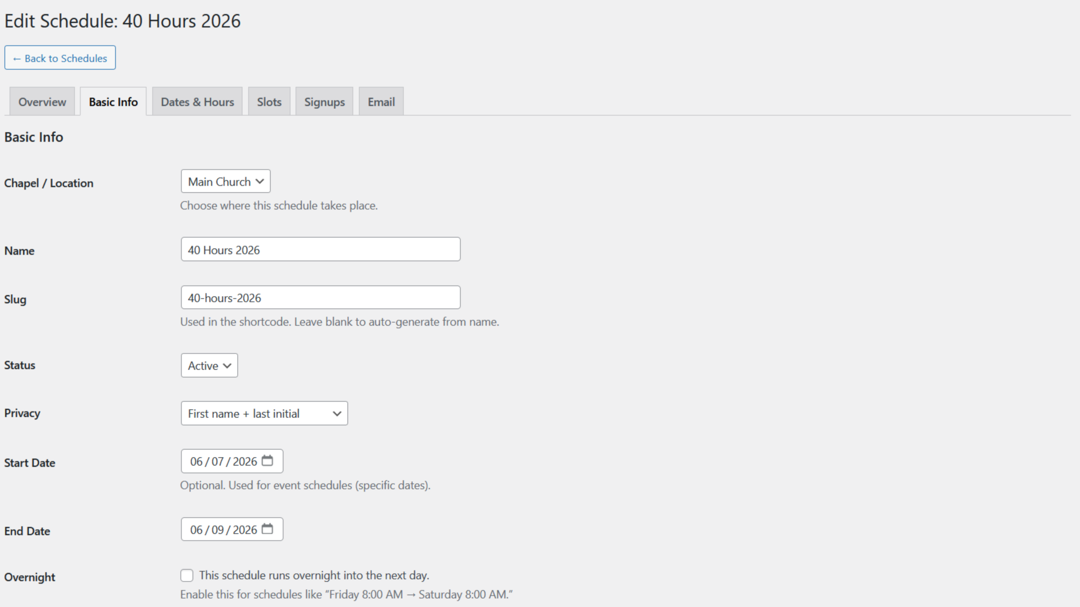Click the day in End Date field

(x=217, y=530)
